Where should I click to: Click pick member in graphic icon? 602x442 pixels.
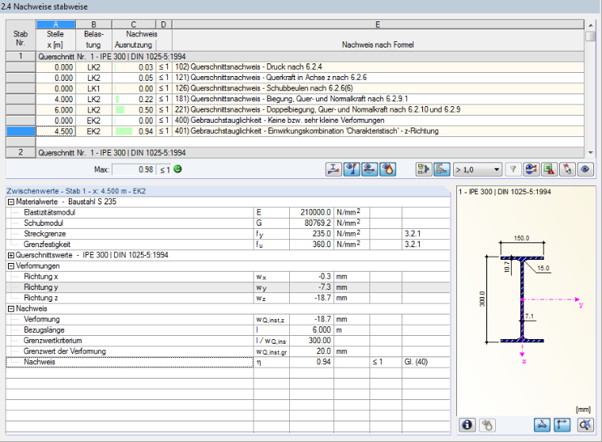[x=567, y=170]
